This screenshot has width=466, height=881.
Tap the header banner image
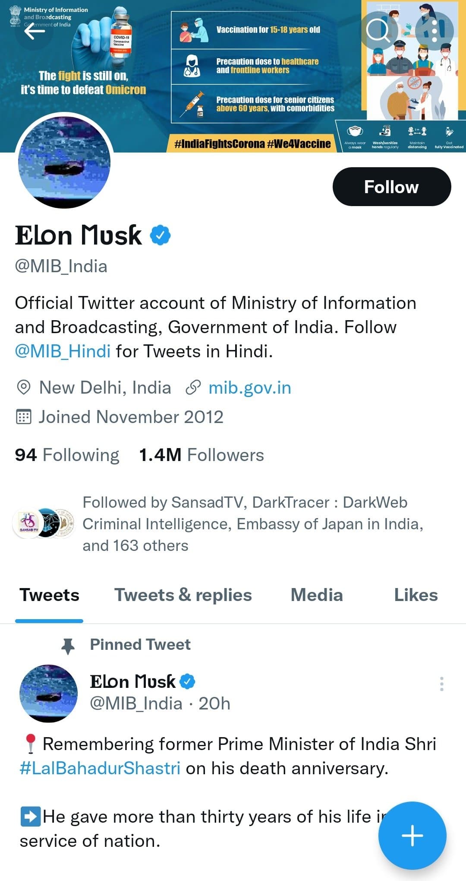click(259, 65)
